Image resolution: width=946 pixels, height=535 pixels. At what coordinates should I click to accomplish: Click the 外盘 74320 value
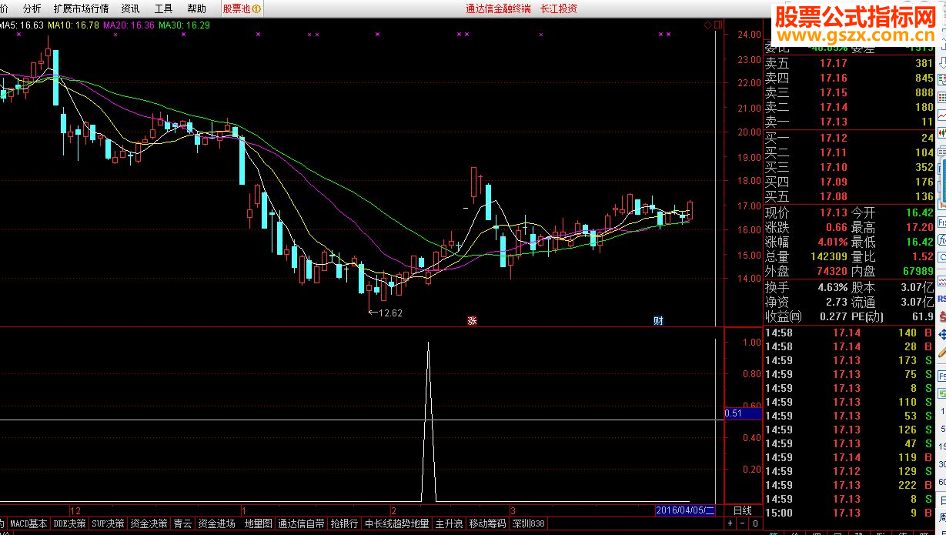pyautogui.click(x=831, y=271)
